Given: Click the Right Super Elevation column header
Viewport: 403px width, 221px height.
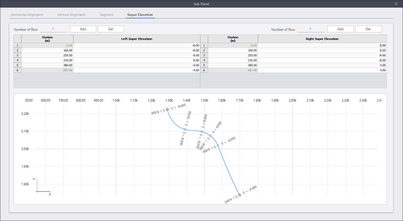Looking at the screenshot, I should (x=322, y=39).
